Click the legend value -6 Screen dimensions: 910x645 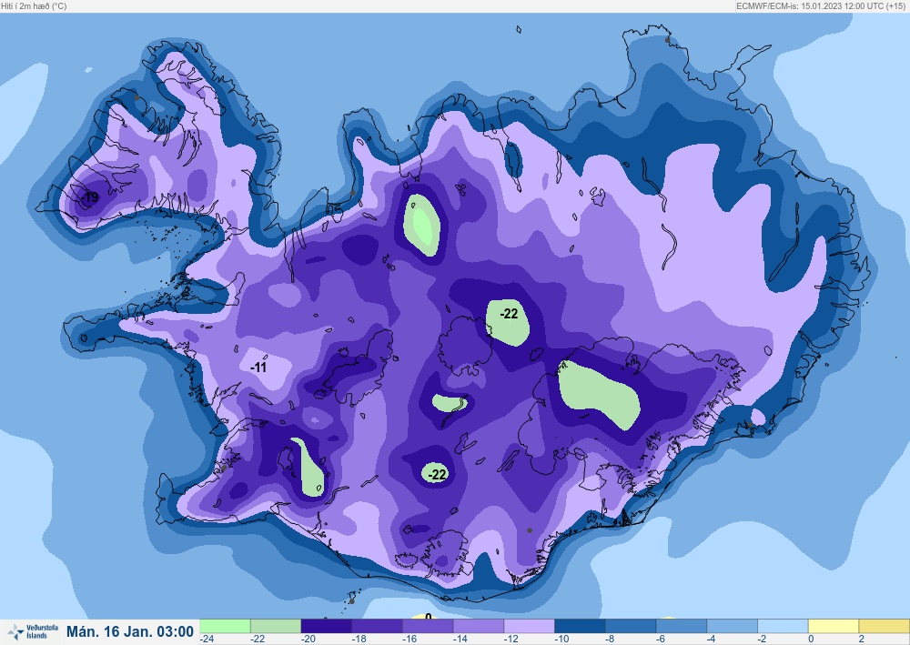(x=661, y=639)
